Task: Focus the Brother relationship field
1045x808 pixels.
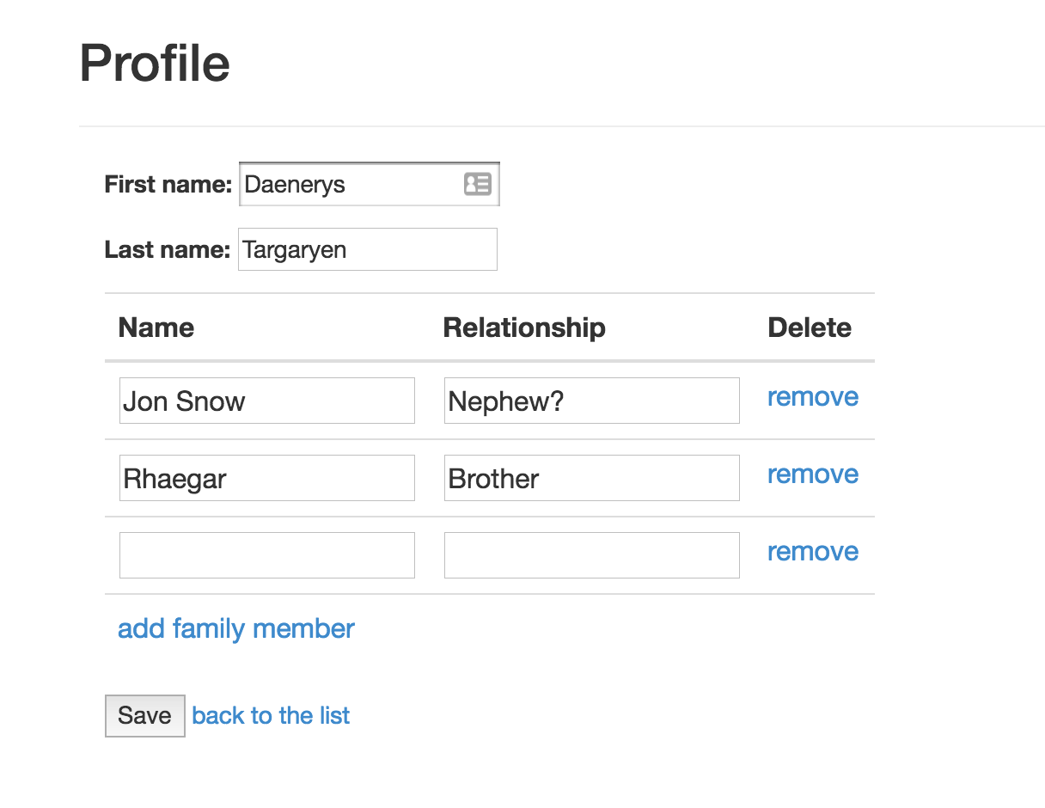Action: pos(591,478)
